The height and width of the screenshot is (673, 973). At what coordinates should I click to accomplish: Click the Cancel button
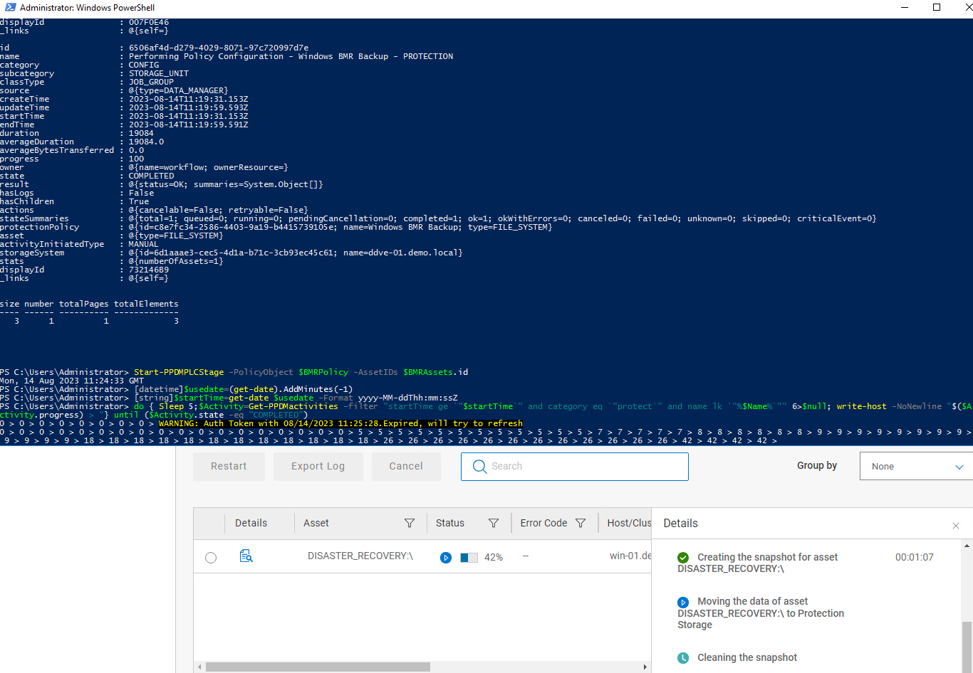(406, 467)
